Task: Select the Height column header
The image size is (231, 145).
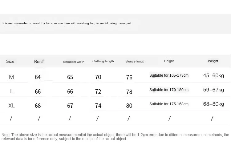Action: [169, 61]
